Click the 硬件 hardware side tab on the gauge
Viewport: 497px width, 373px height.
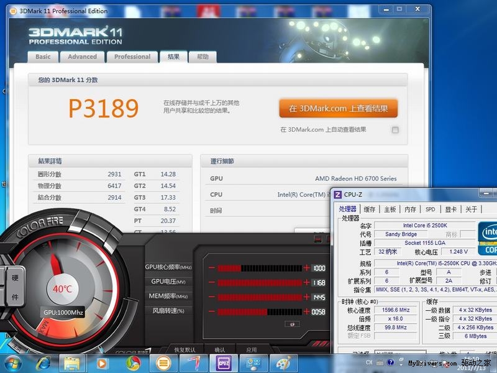point(14,288)
